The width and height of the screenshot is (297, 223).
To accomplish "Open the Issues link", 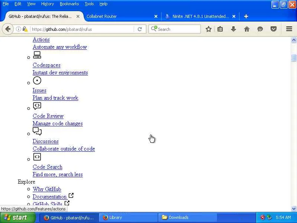I will (39, 90).
